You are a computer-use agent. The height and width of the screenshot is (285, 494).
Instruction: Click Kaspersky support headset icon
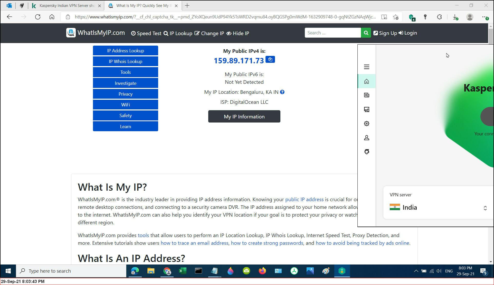point(366,152)
